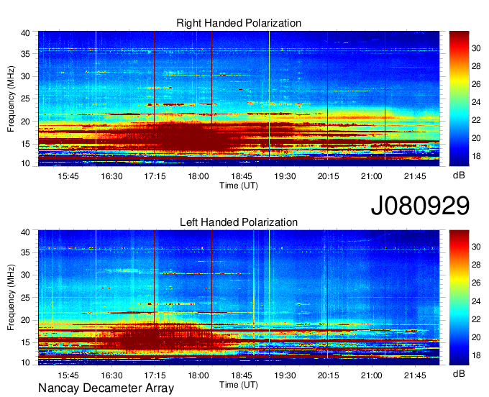Click the 16:30 time tick under Left Handed plot
Screen dimensions: 489x397
[x=111, y=375]
